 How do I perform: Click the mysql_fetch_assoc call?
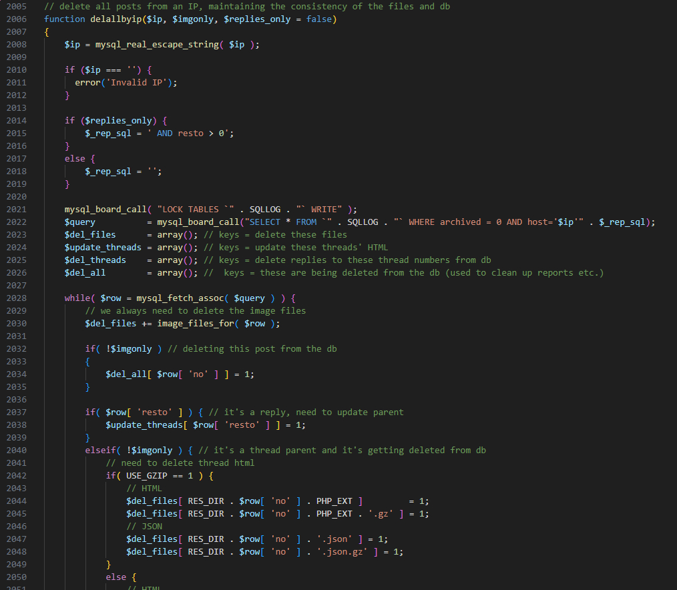click(x=180, y=298)
